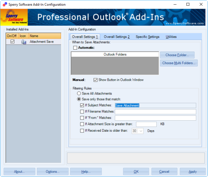Click the Attachment Save add-in icon
This screenshot has width=208, height=177.
click(24, 42)
